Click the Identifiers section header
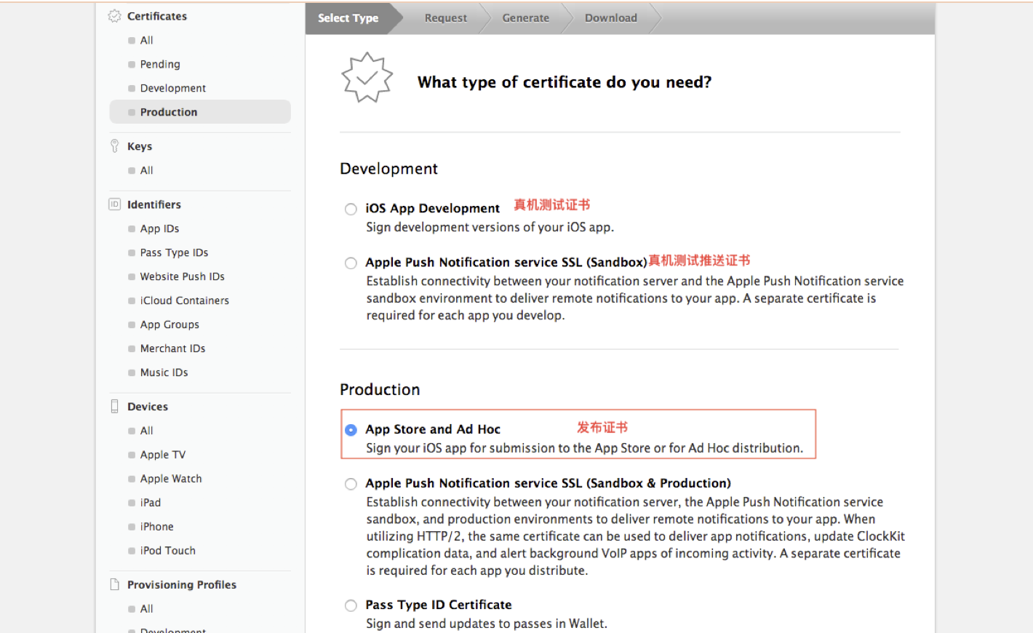Viewport: 1033px width, 633px height. point(154,204)
